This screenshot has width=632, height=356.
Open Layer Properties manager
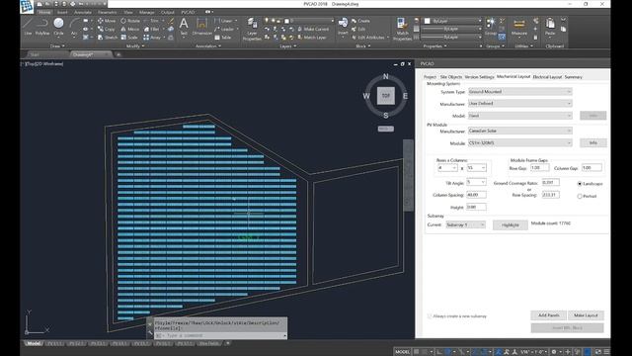click(252, 29)
